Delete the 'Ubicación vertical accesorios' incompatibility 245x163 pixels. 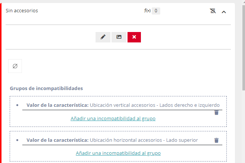pos(216,112)
